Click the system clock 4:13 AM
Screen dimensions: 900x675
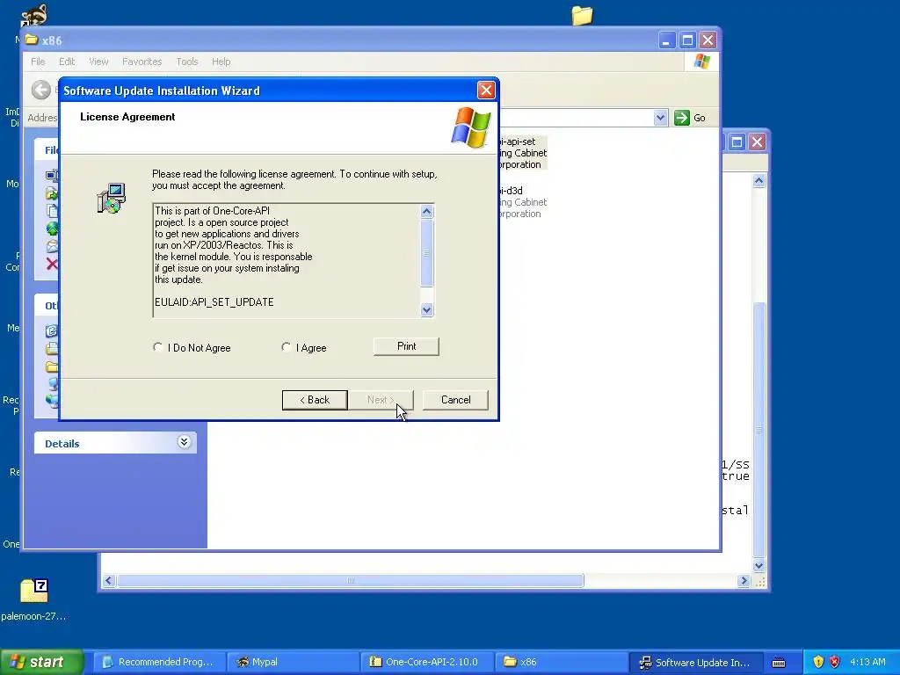[867, 662]
